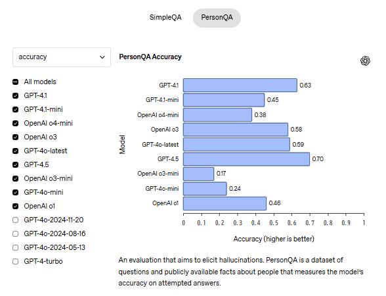Enable GPT-4o-2024-05-13 checkbox
386x296 pixels.
[x=16, y=247]
